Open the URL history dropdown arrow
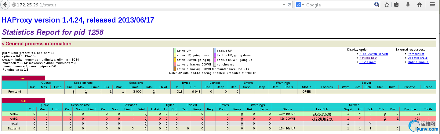Image resolution: width=440 pixels, height=134 pixels. tap(284, 5)
